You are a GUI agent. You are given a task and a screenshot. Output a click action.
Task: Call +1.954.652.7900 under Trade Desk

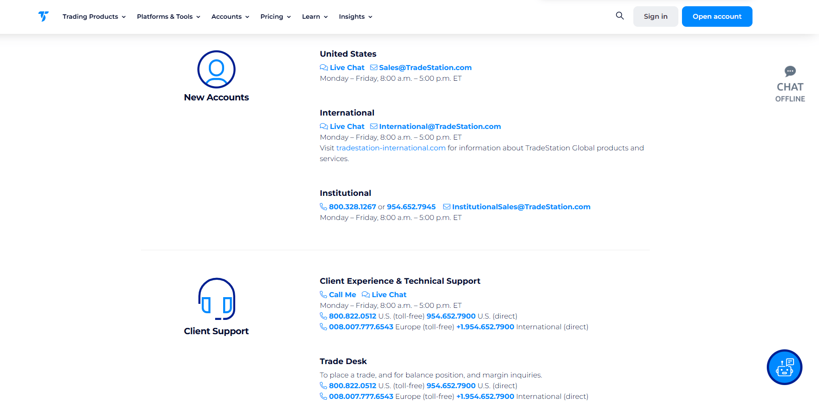(x=485, y=396)
